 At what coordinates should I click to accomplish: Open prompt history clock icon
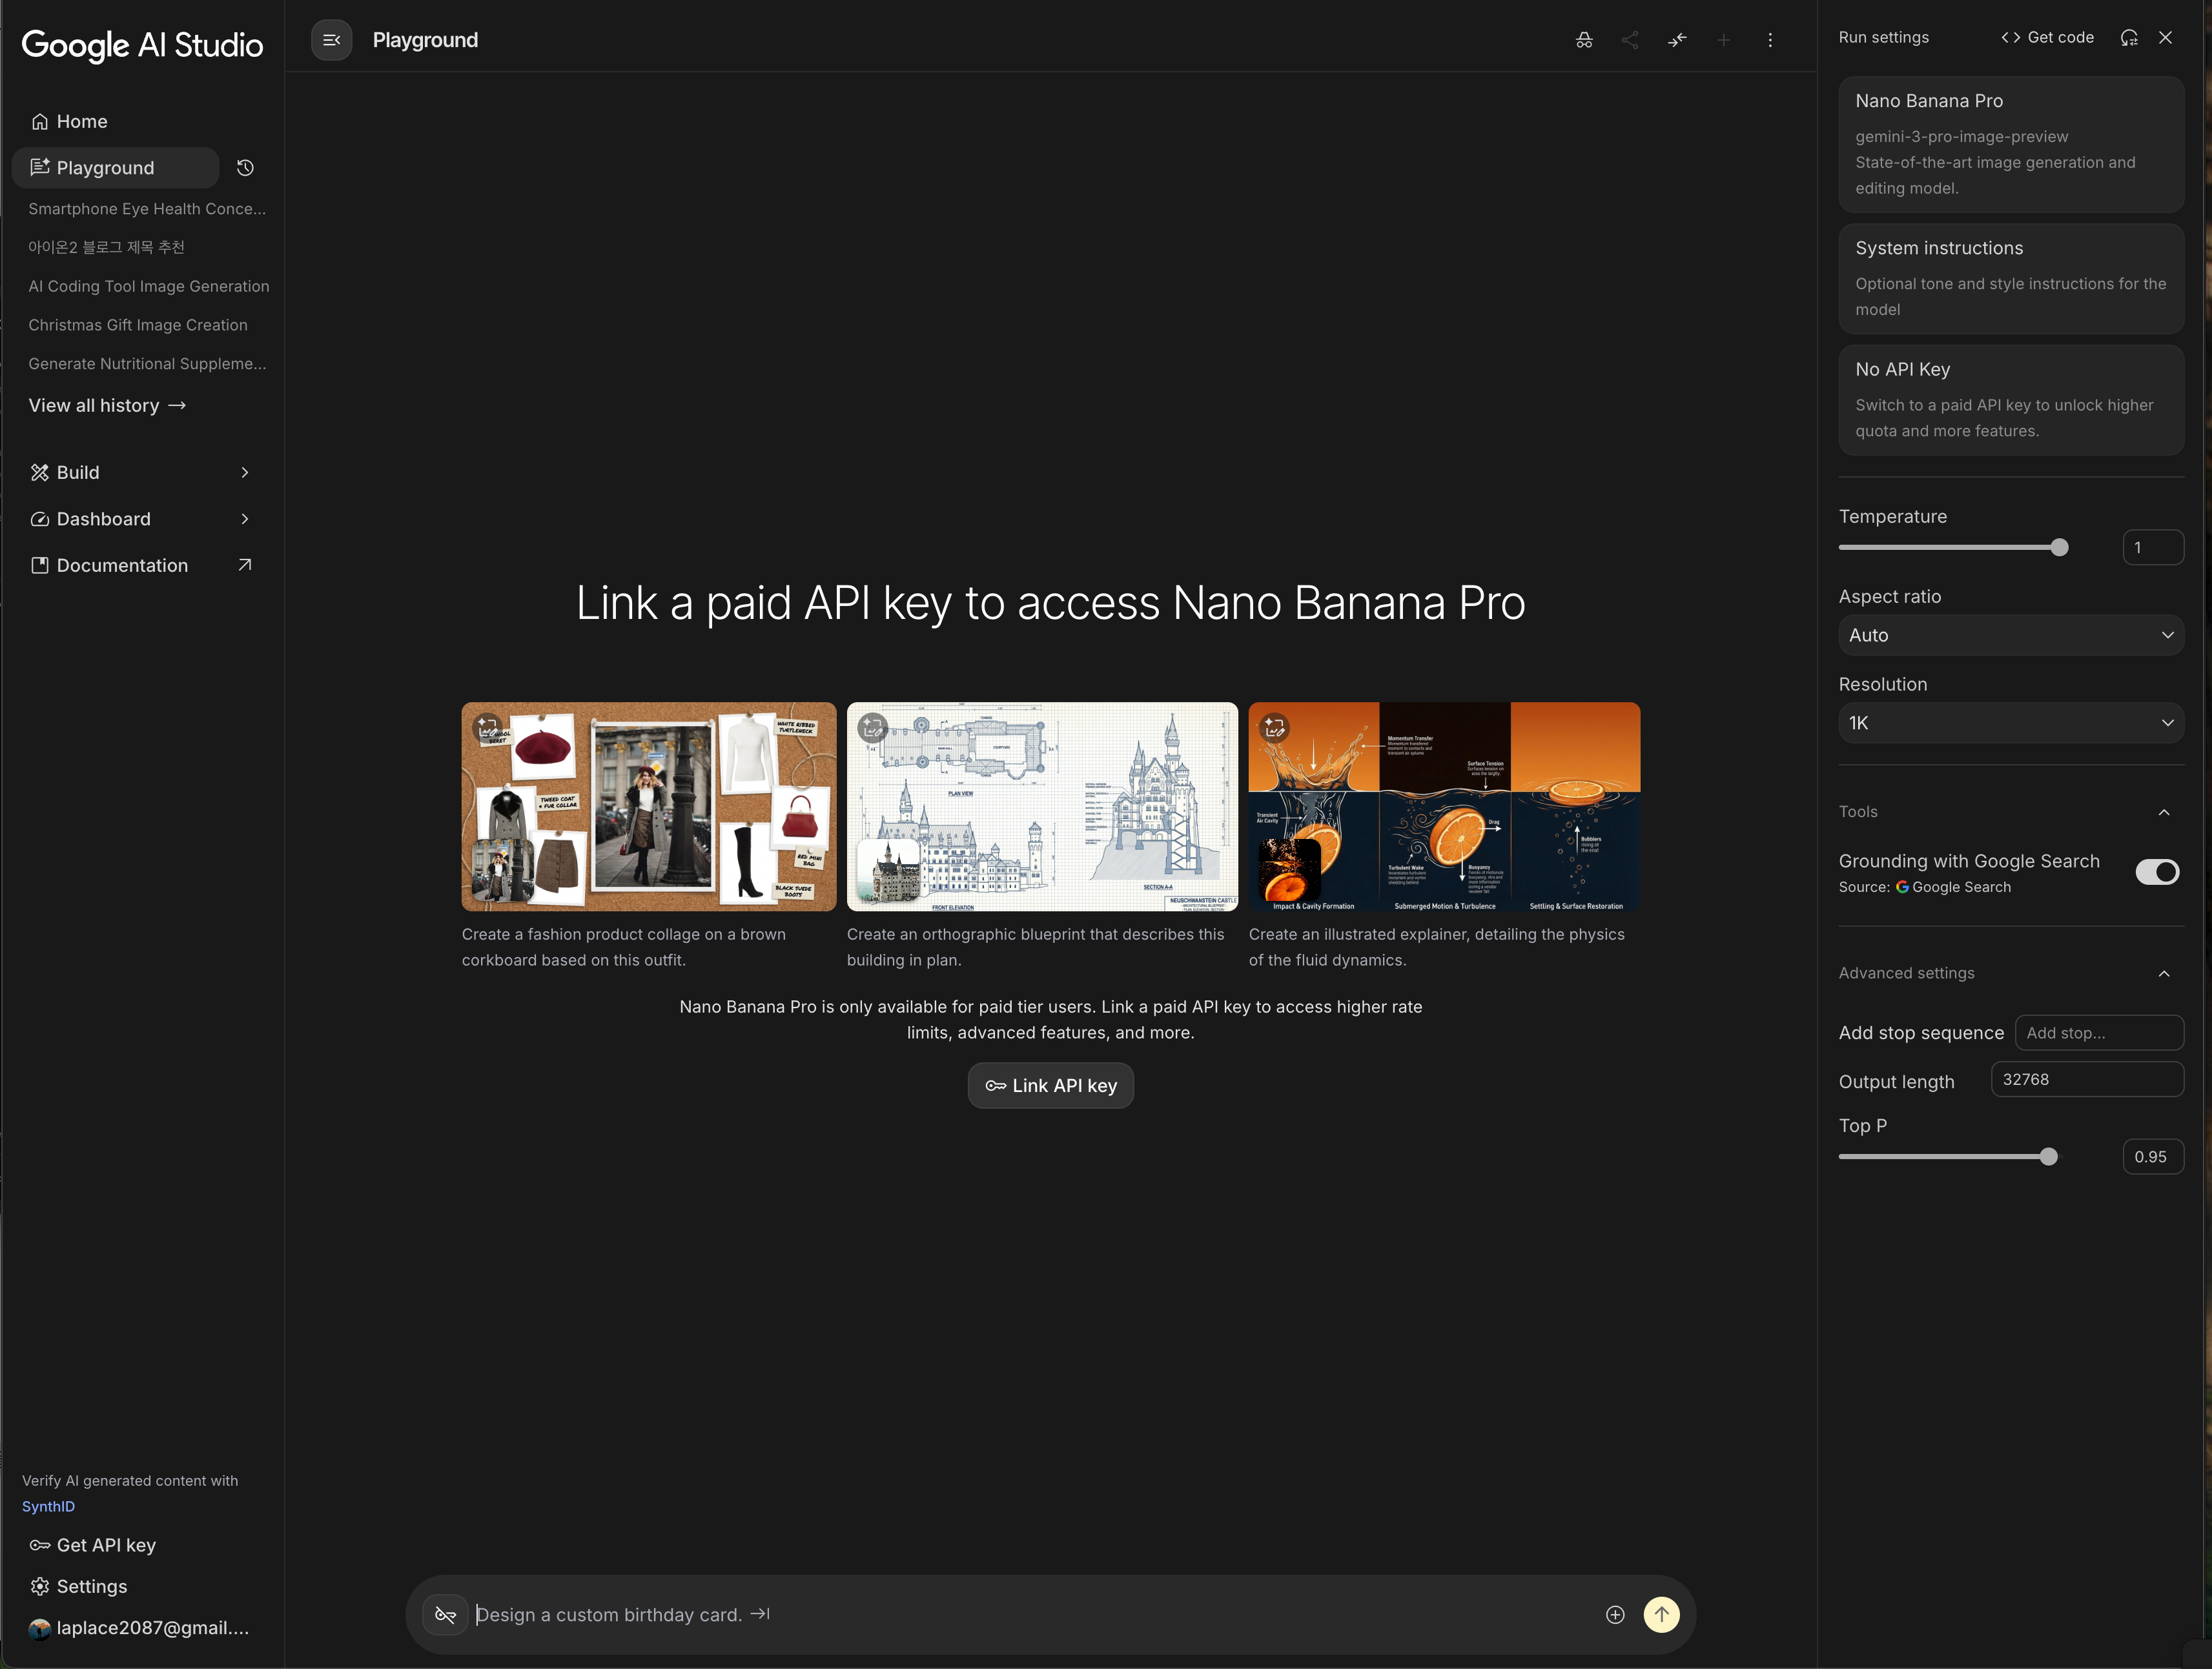[x=245, y=168]
